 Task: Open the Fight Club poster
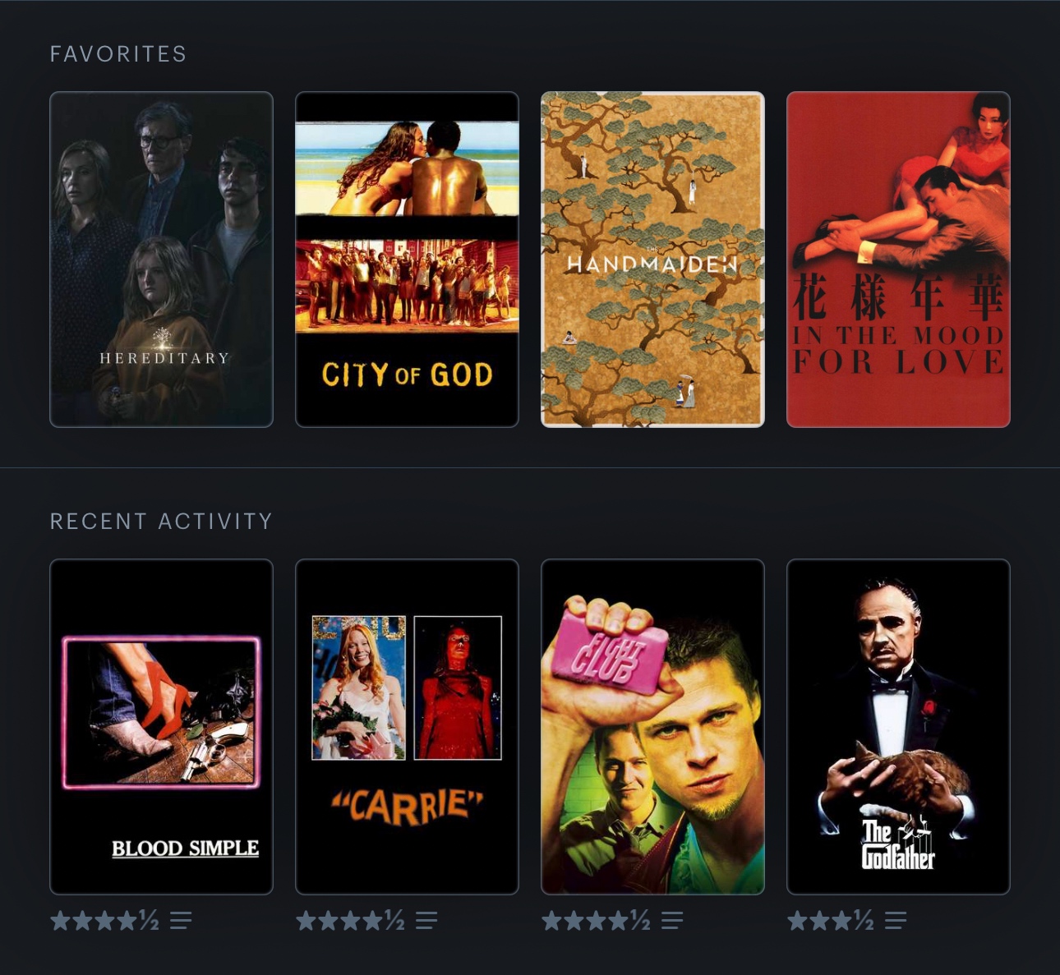pyautogui.click(x=652, y=727)
